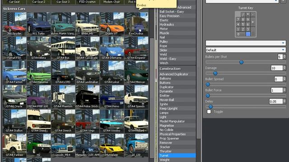Viewport: 289px width, 162px height.
Task: Click numpad key 5 in Turret Key
Action: (243, 24)
